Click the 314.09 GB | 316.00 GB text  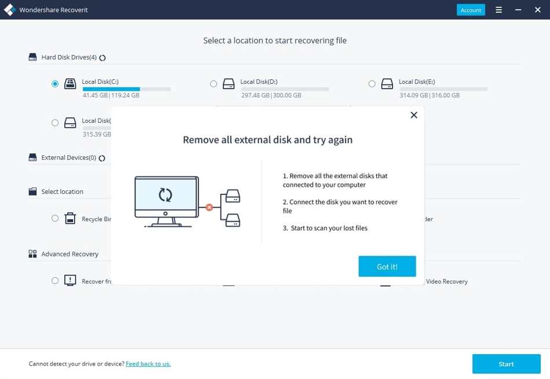(430, 95)
